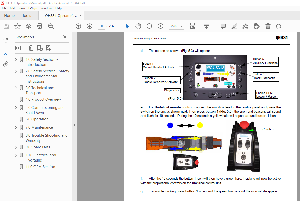Go to next page arrow
The image size is (300, 201).
point(90,26)
